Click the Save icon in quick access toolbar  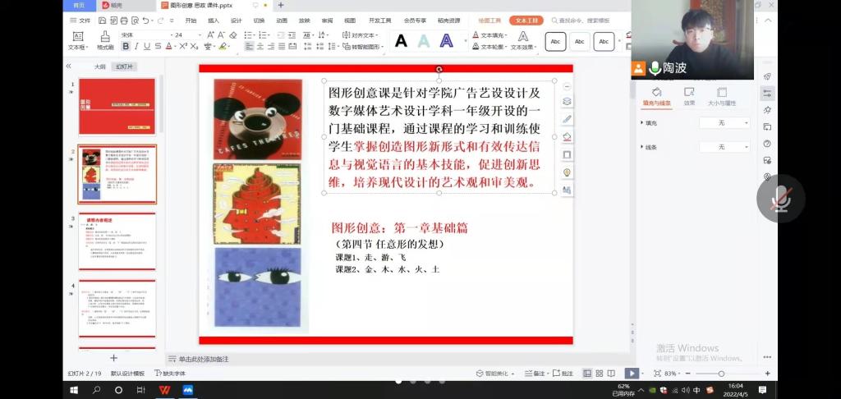(102, 21)
